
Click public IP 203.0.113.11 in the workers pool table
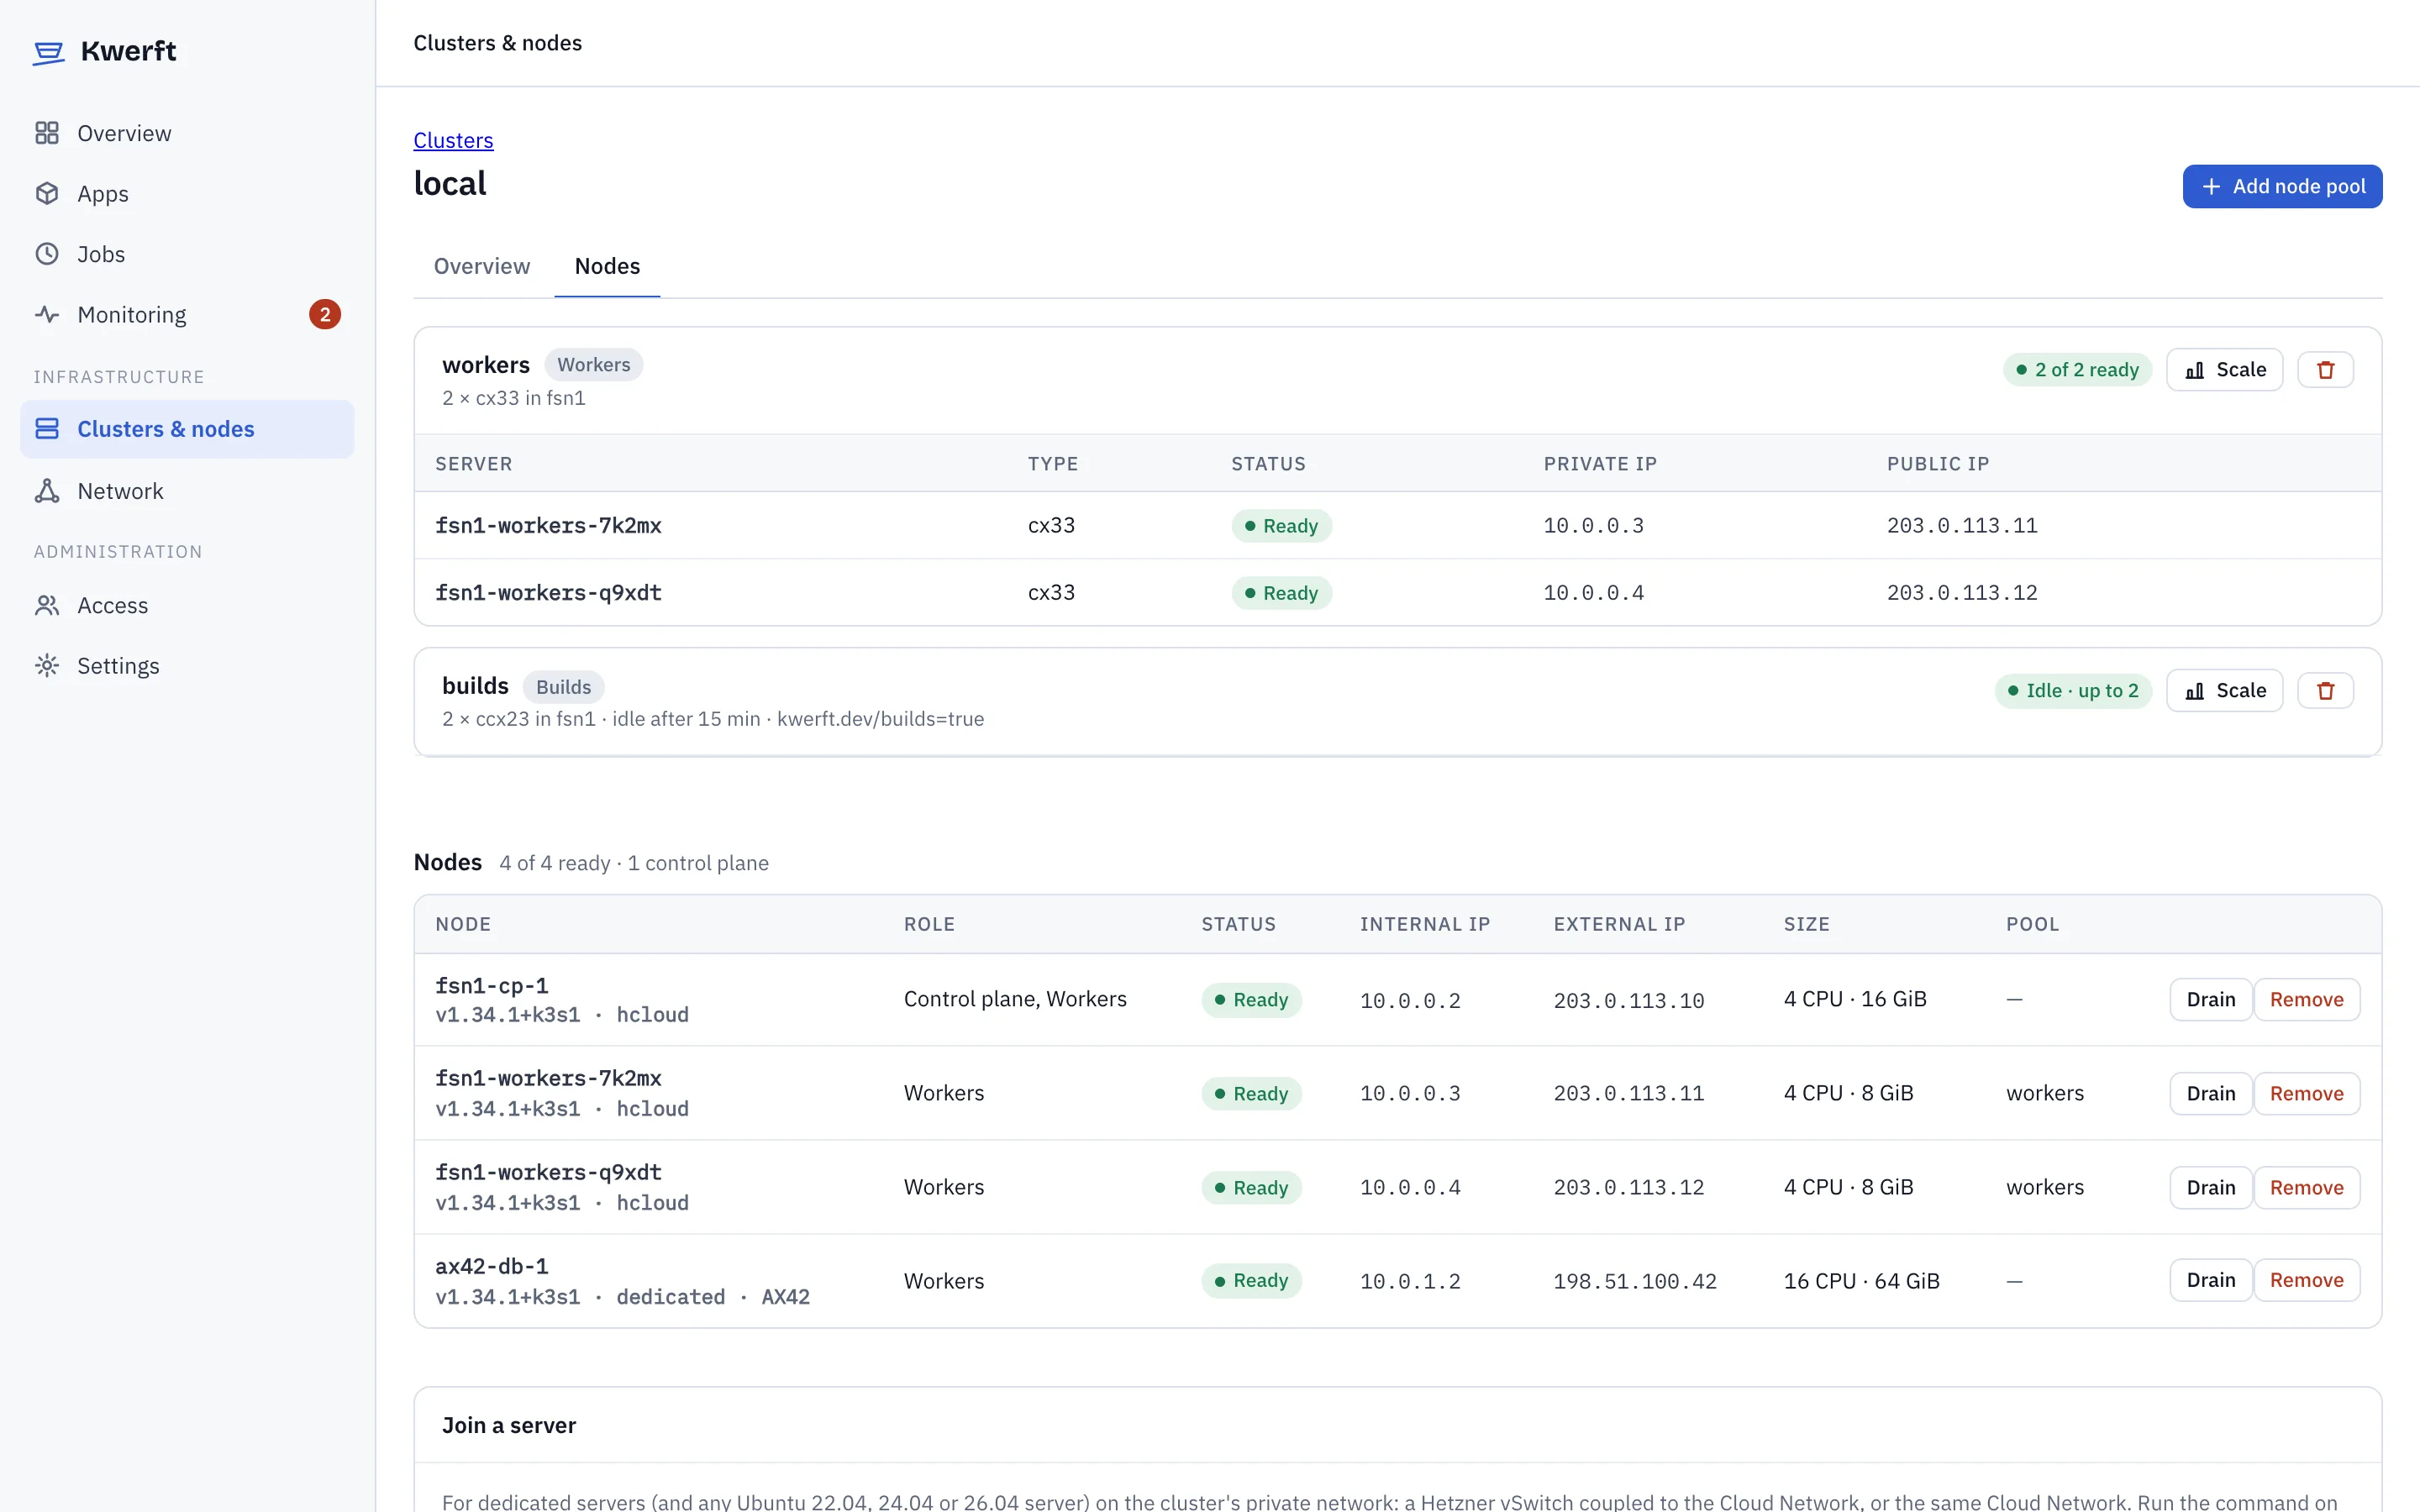[1962, 526]
